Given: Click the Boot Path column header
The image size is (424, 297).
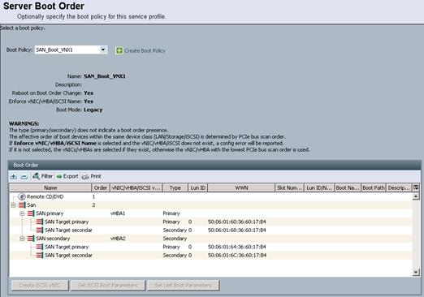Looking at the screenshot, I should pyautogui.click(x=374, y=187).
